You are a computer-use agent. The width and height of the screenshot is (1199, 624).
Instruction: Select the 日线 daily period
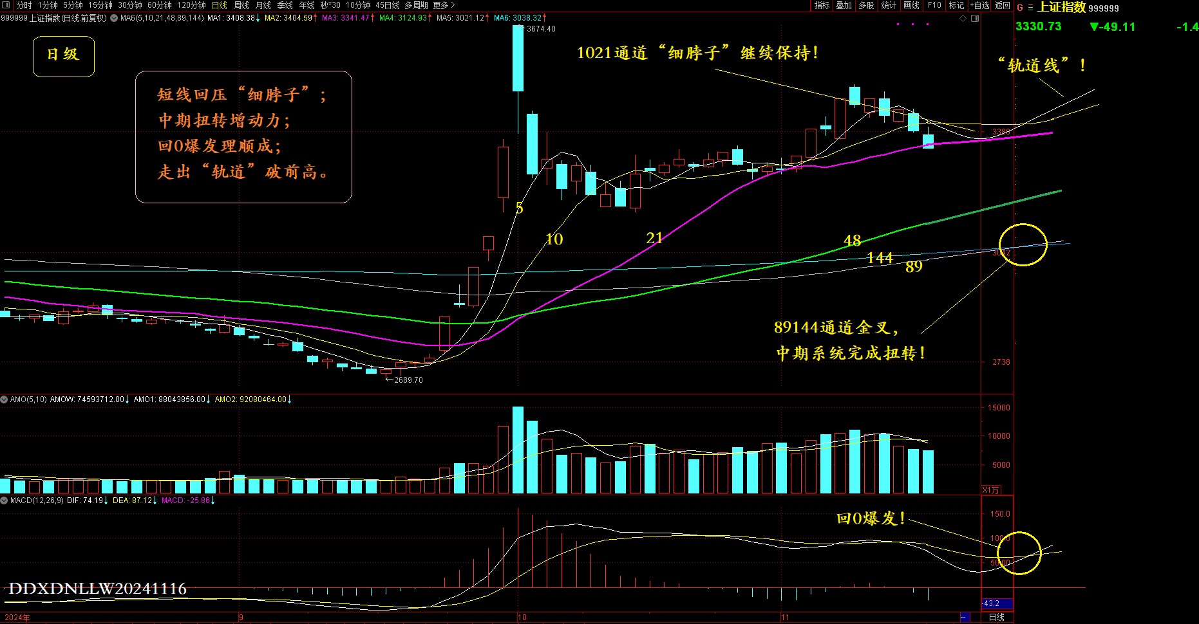(x=220, y=5)
